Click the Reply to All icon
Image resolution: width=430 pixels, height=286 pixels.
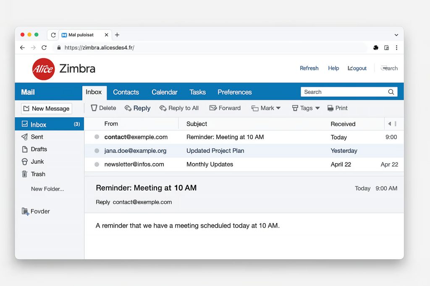(x=163, y=108)
